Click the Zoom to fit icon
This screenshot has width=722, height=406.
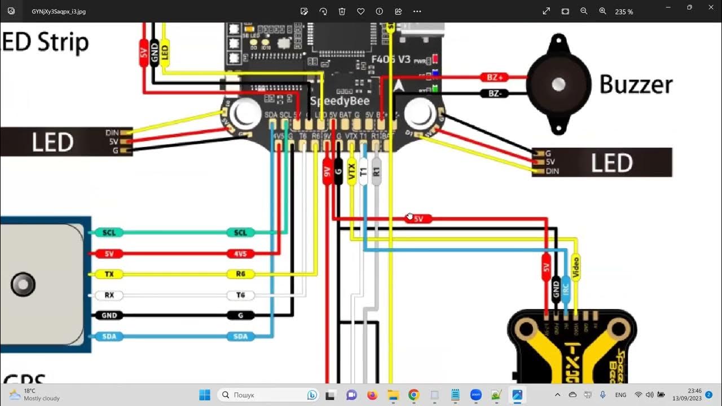[x=565, y=11]
